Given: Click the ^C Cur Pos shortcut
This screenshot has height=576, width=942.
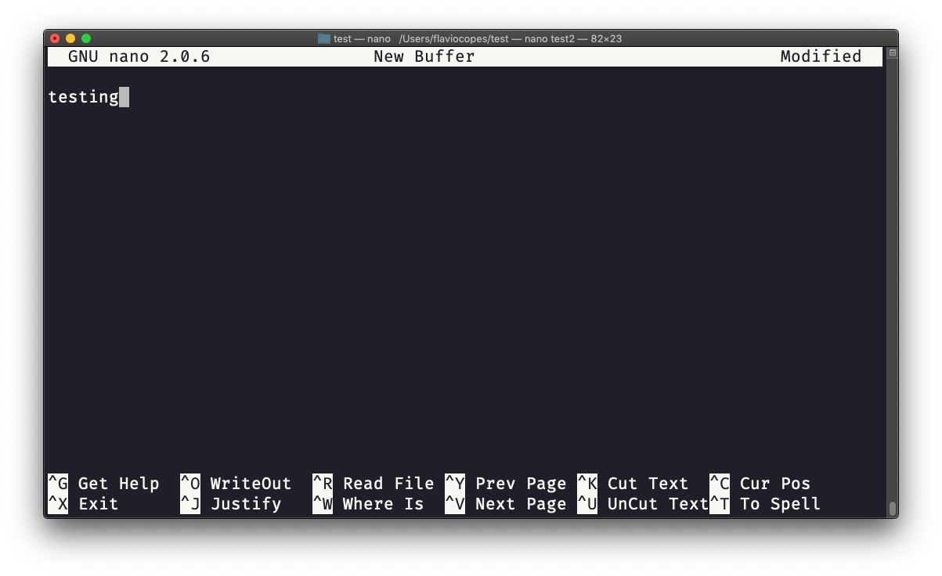Looking at the screenshot, I should click(760, 484).
